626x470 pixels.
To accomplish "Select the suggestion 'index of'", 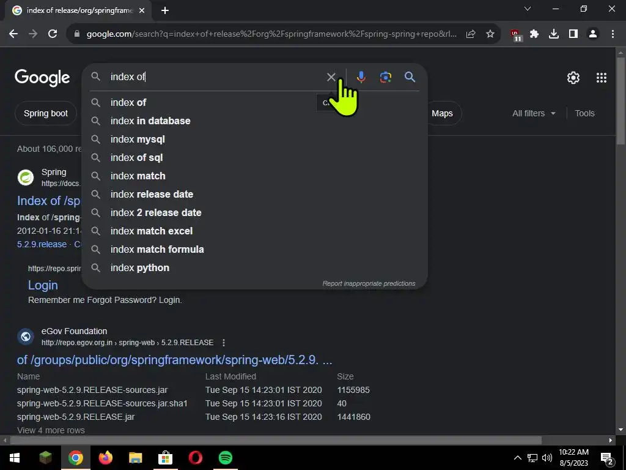I will point(254,102).
